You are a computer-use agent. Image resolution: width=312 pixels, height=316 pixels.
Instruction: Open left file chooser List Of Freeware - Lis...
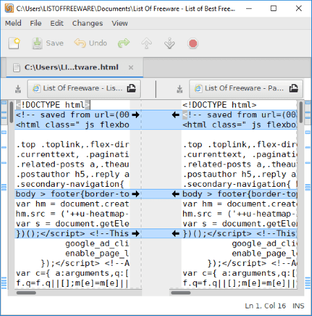click(x=84, y=89)
